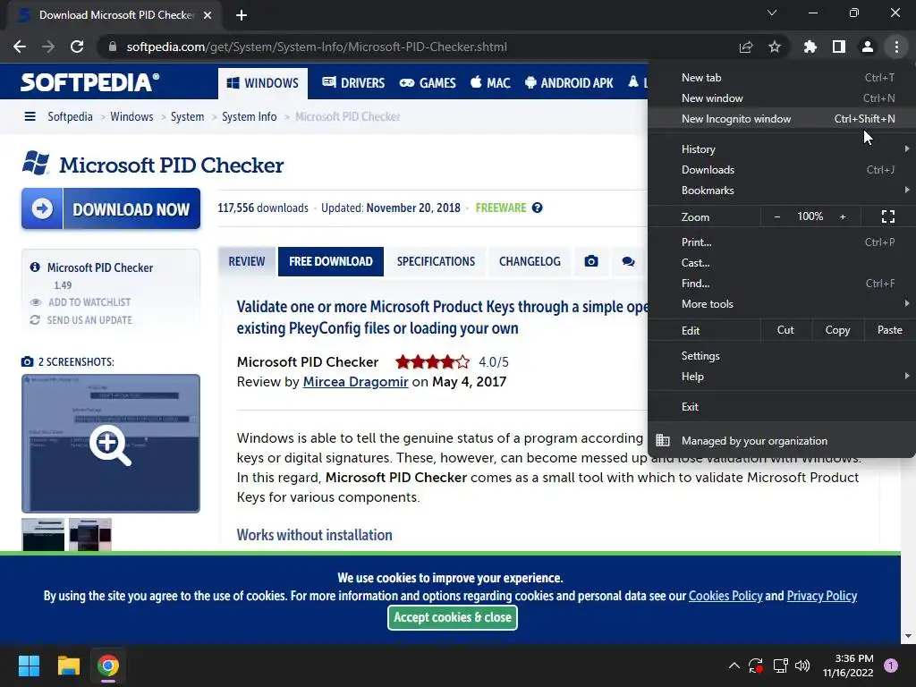The width and height of the screenshot is (916, 687).
Task: Switch to CHANGELOG tab
Action: [x=530, y=261]
